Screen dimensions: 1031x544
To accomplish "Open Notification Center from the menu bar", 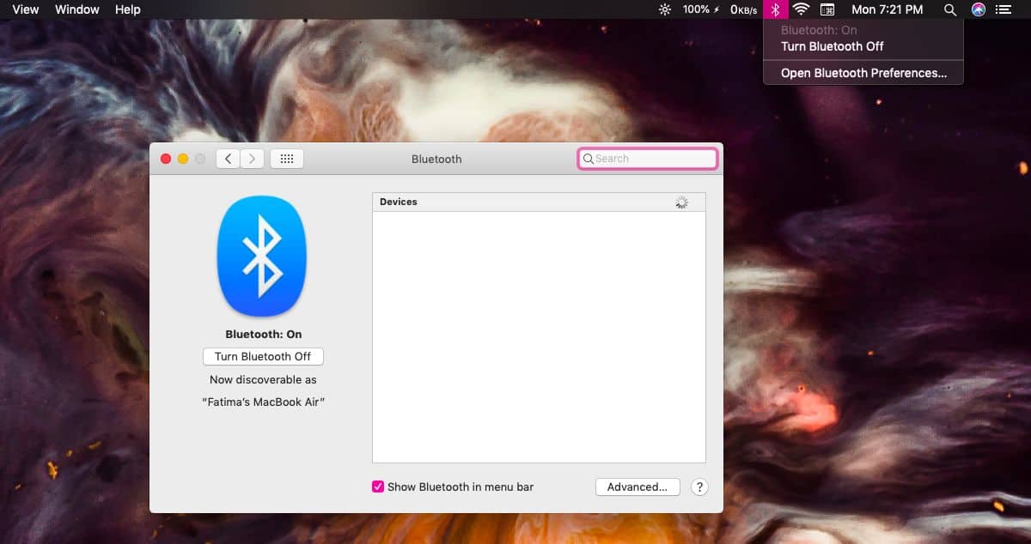I will [1005, 9].
